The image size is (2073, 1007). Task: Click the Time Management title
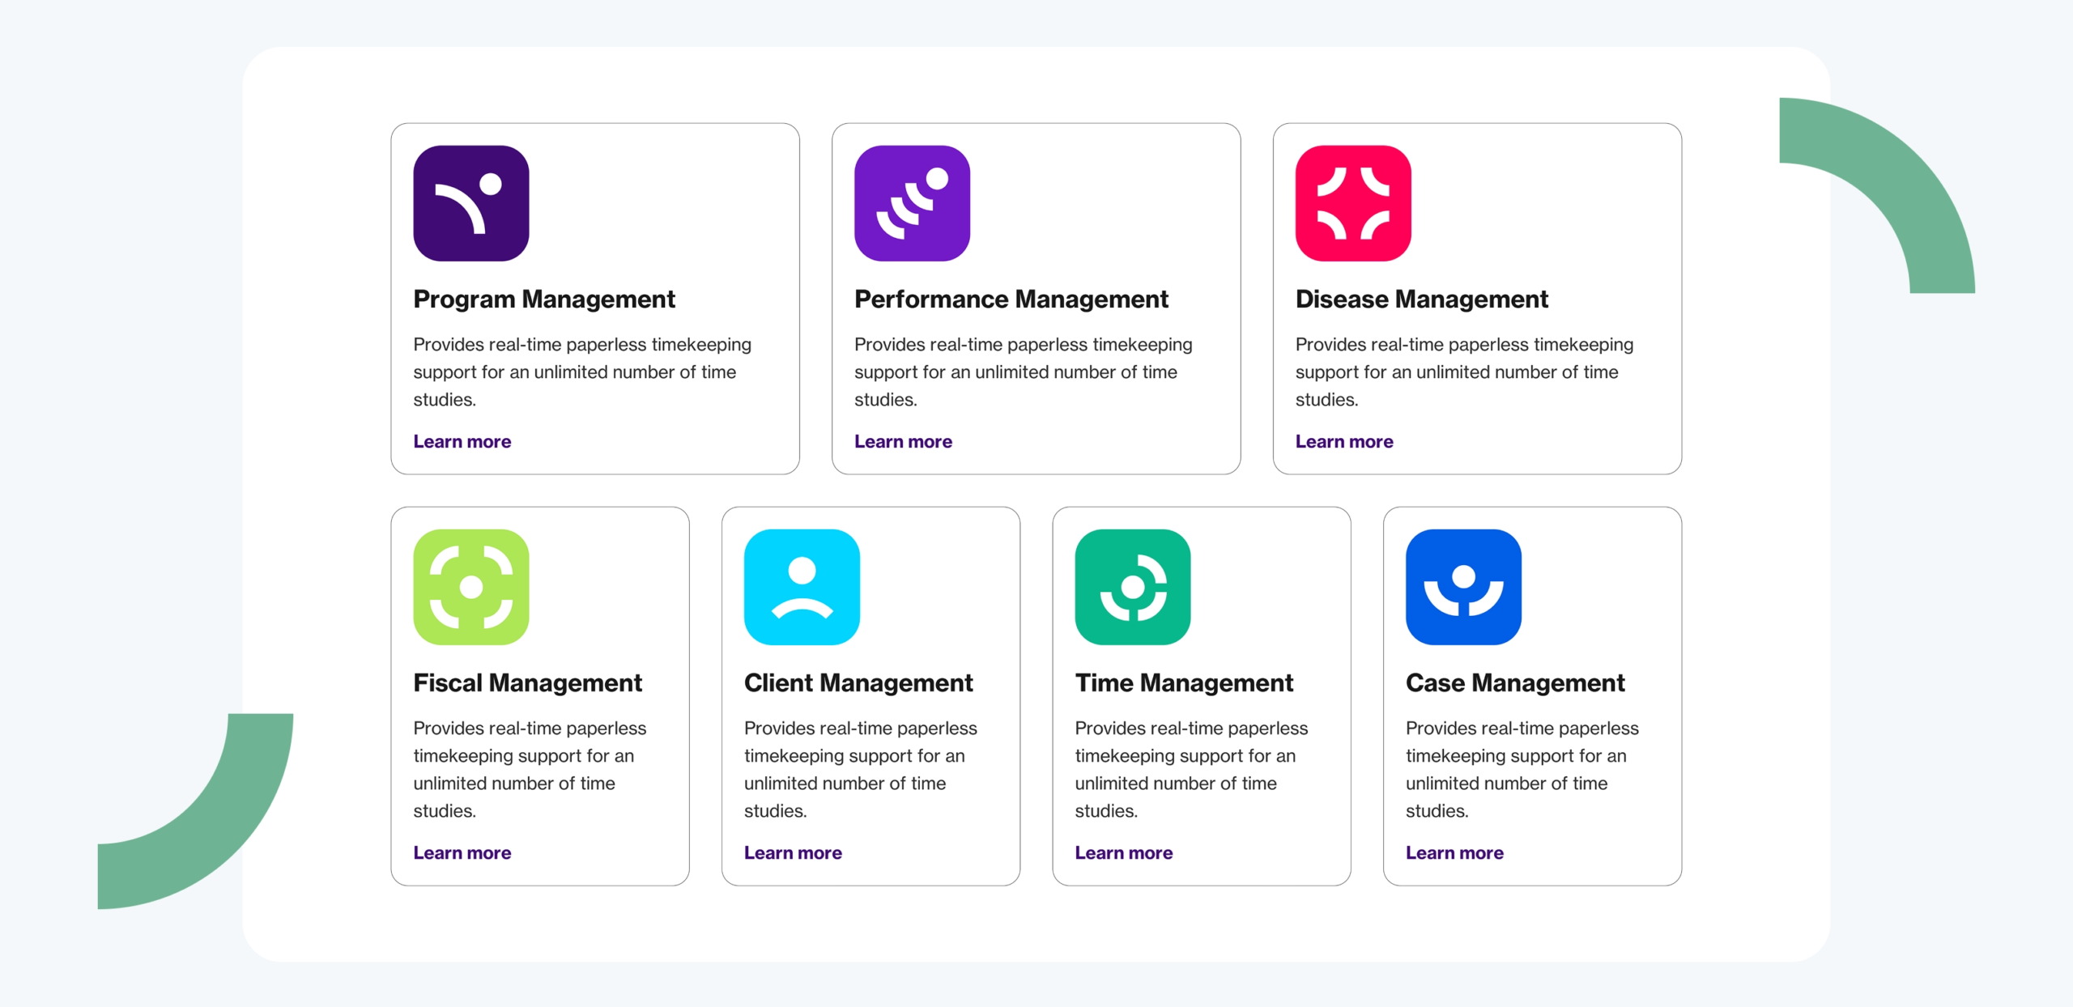(1184, 683)
